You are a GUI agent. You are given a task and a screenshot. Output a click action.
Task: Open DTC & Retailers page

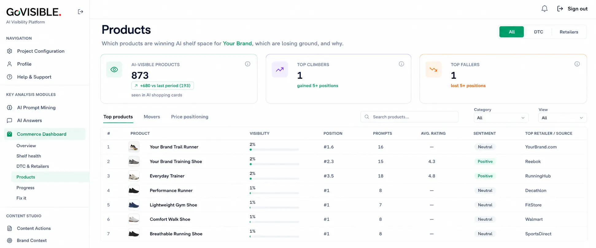(33, 166)
